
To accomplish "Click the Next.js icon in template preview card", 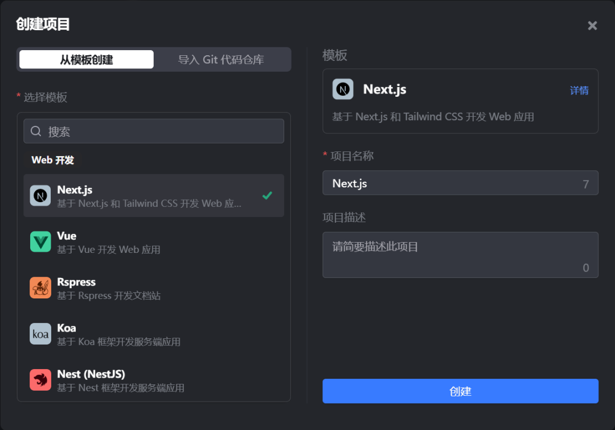I will [x=343, y=89].
